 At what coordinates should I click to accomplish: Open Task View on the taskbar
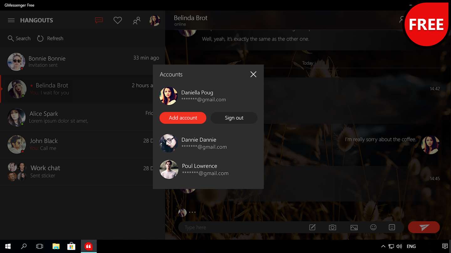tap(39, 246)
